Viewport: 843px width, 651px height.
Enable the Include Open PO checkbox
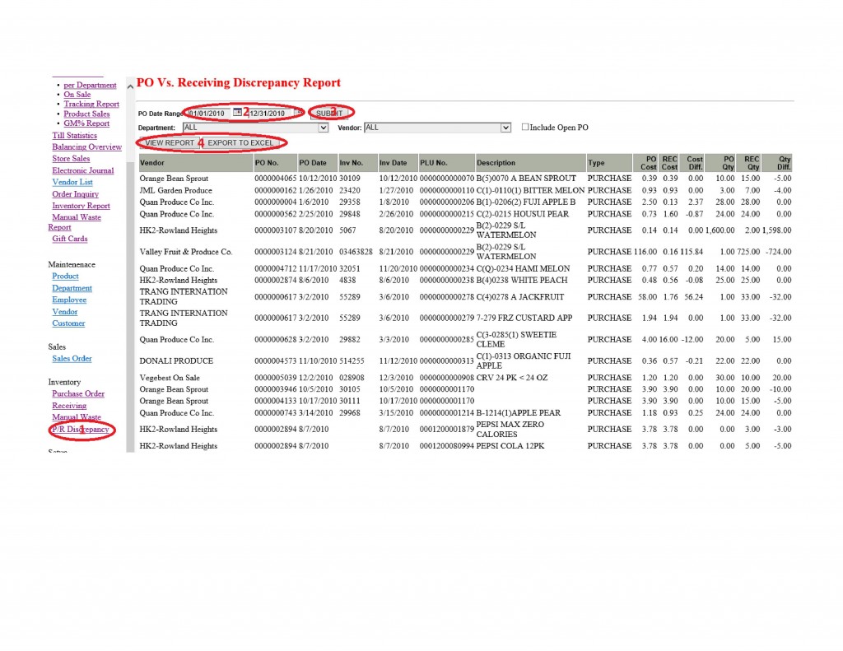pyautogui.click(x=524, y=125)
